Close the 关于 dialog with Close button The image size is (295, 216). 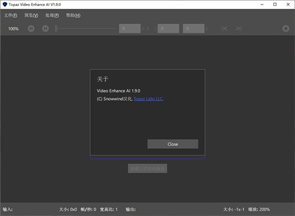173,144
